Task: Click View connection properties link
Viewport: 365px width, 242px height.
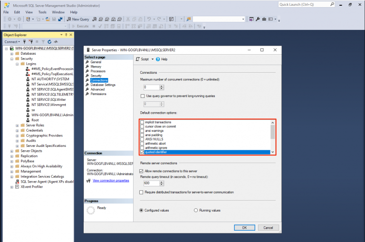Action: click(x=111, y=181)
